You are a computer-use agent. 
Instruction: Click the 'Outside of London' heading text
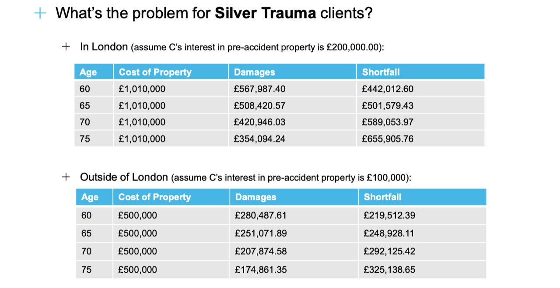click(124, 177)
